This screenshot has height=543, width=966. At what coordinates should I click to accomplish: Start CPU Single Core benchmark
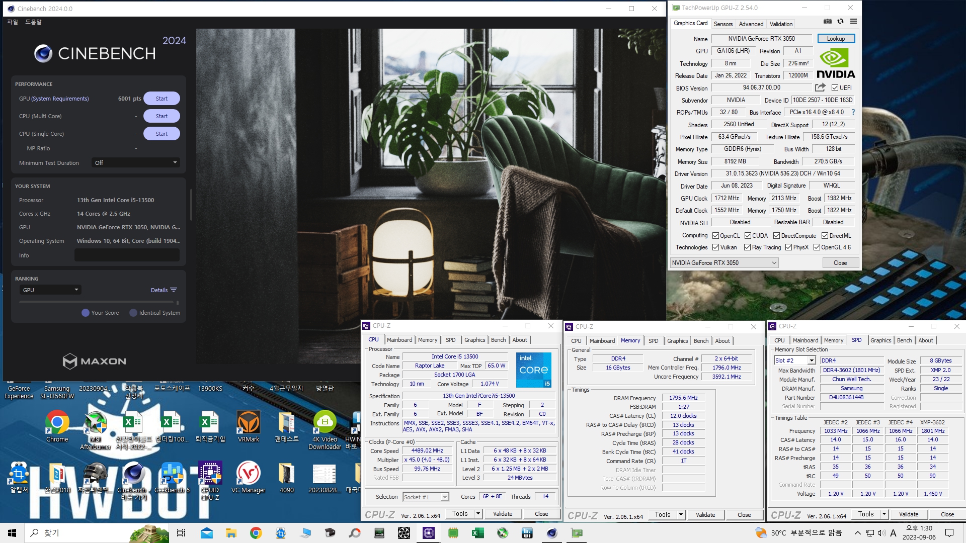tap(162, 134)
